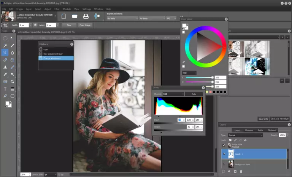
Task: Activate the Text tool
Action: point(5,89)
